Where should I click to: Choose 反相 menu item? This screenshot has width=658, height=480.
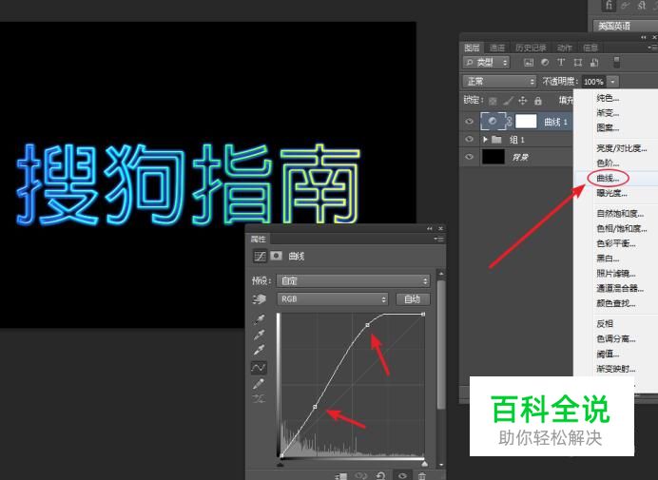pyautogui.click(x=605, y=323)
